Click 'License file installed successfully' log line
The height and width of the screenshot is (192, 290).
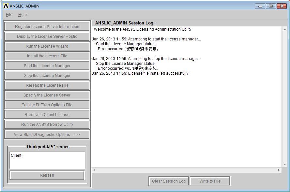pyautogui.click(x=140, y=73)
